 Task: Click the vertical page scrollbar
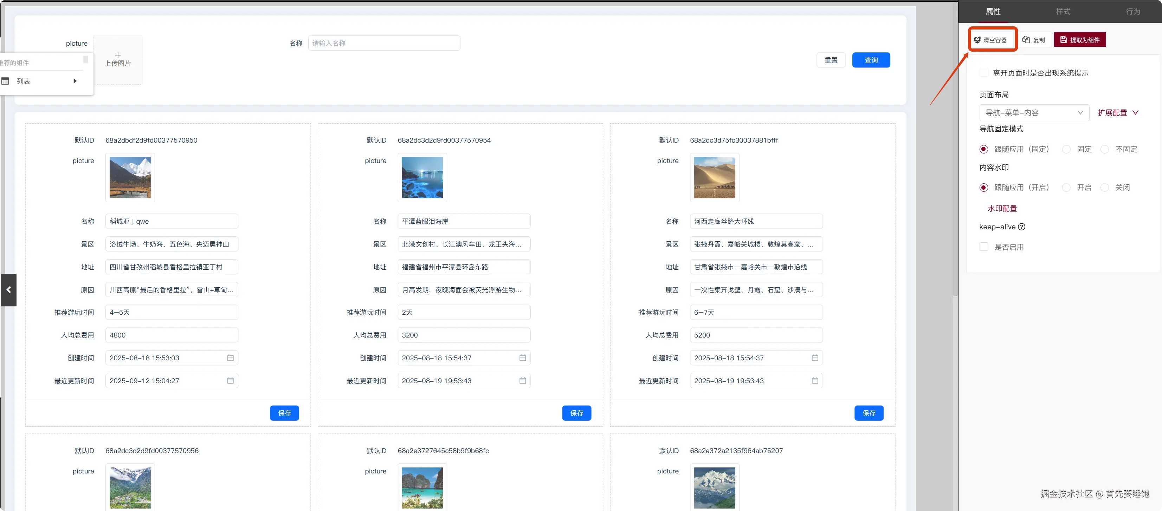tap(955, 149)
